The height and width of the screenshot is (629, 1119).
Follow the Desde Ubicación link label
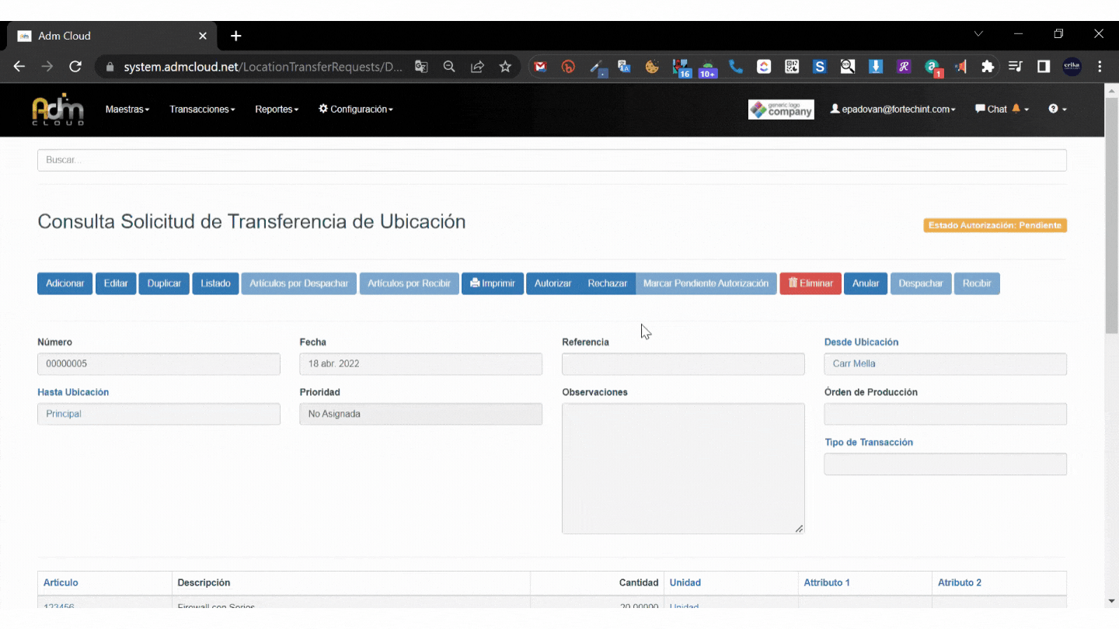pos(861,342)
